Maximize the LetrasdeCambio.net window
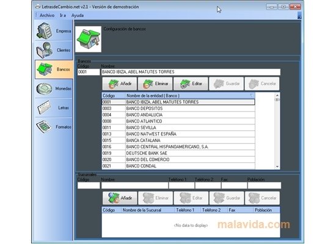The image size is (336, 244). coord(283,7)
